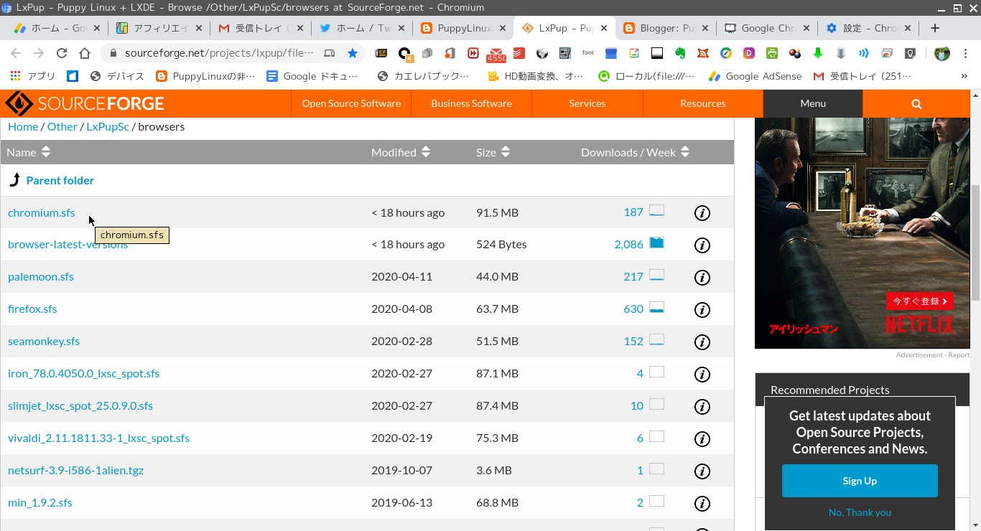Open the Todoist extension icon
This screenshot has width=981, height=531.
click(x=519, y=53)
